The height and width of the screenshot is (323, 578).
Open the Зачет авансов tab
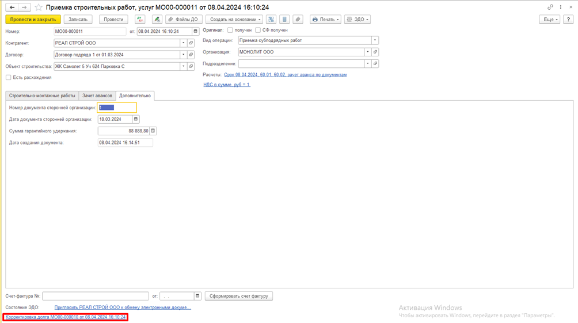(97, 96)
